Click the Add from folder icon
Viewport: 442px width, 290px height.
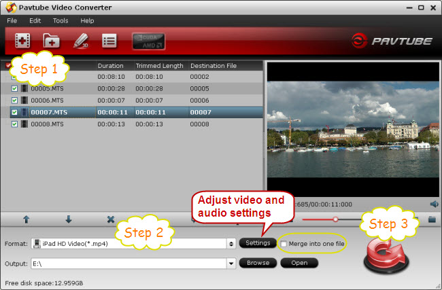[51, 41]
